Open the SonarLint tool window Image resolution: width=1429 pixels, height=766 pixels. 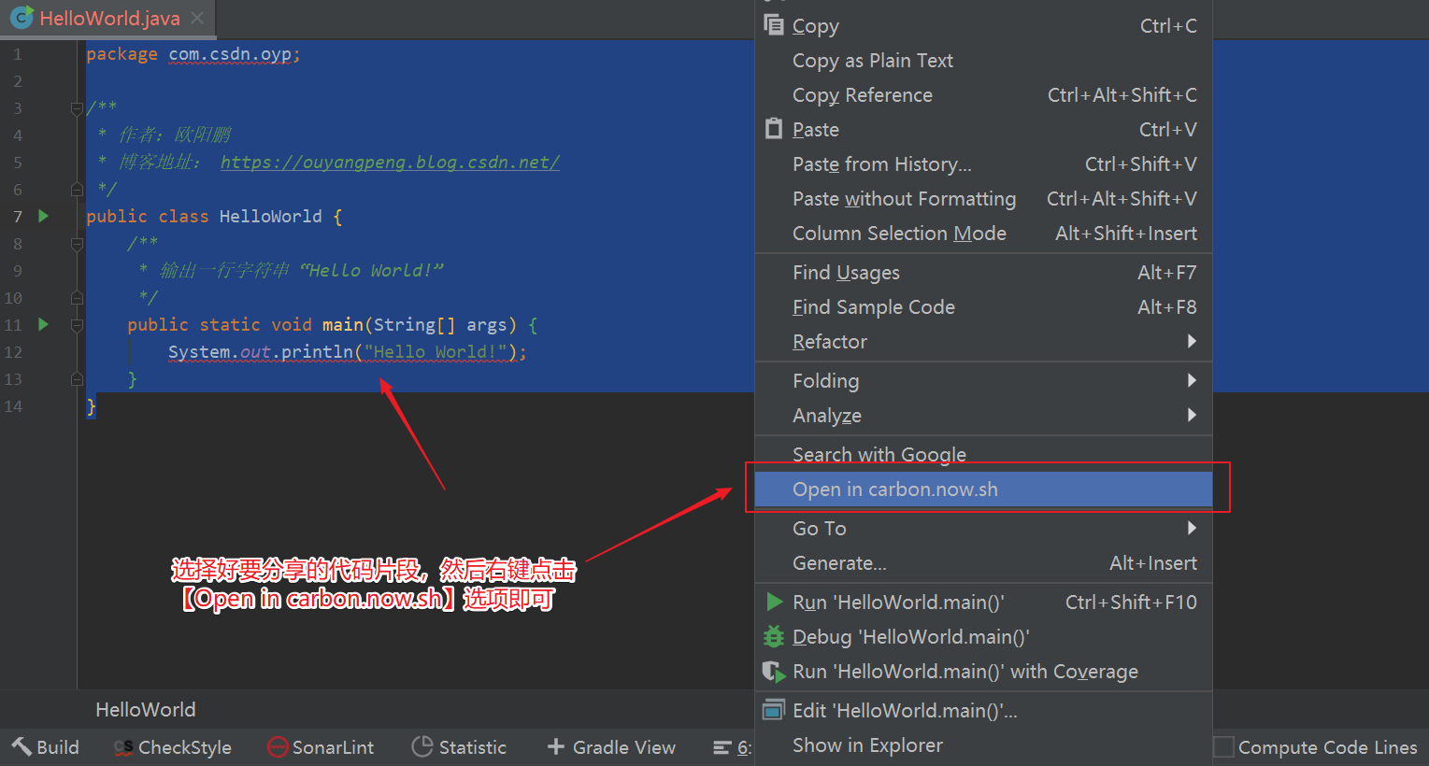(321, 747)
